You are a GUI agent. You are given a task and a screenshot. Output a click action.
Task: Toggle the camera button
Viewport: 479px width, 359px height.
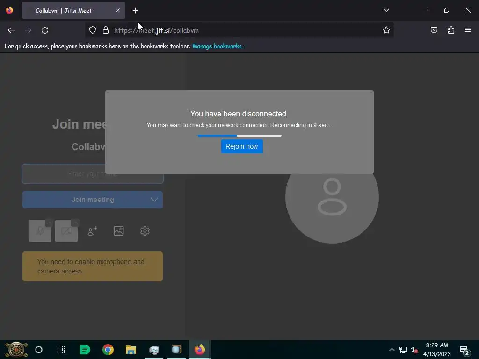click(66, 231)
